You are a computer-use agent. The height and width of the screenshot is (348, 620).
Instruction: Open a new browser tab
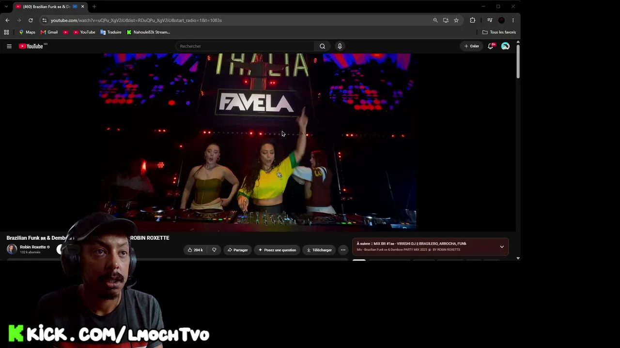(x=94, y=7)
